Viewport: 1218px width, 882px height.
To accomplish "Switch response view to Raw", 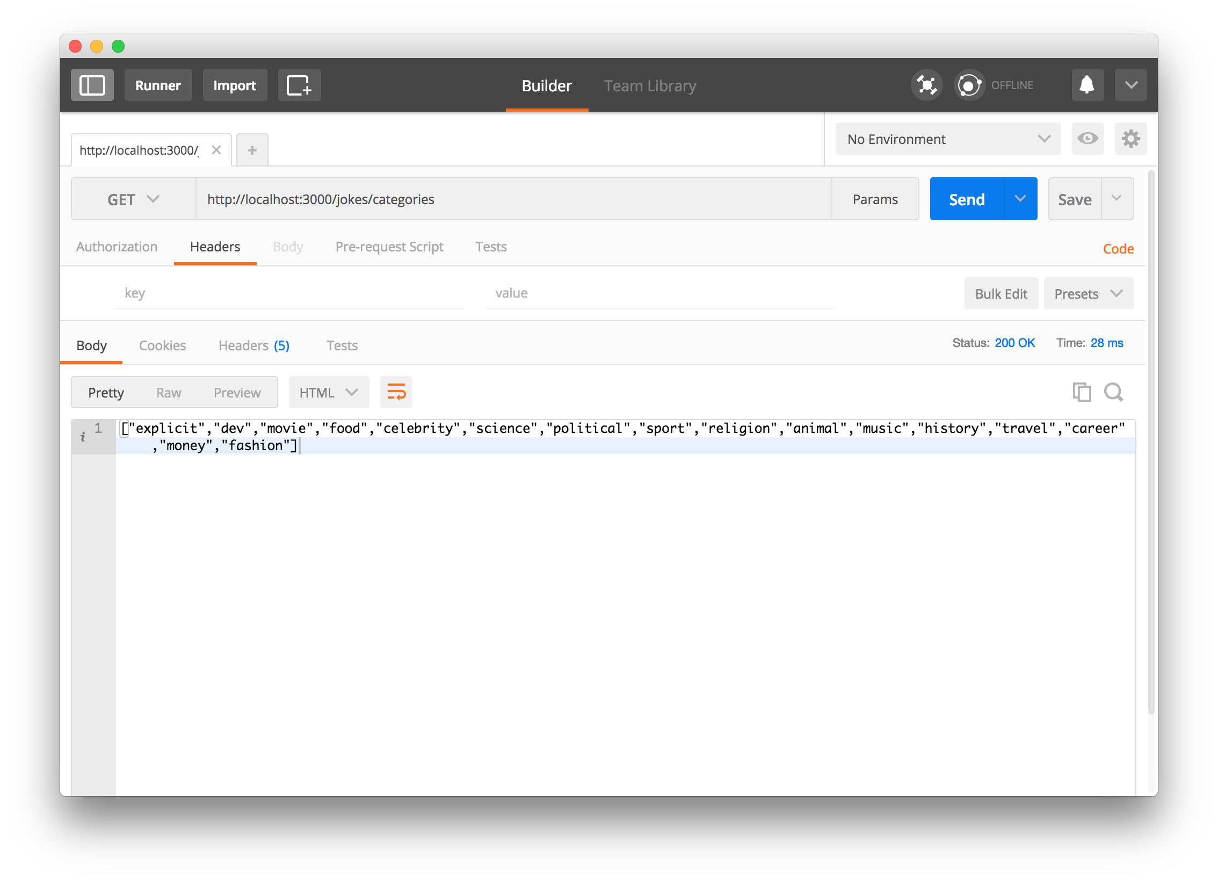I will tap(169, 393).
